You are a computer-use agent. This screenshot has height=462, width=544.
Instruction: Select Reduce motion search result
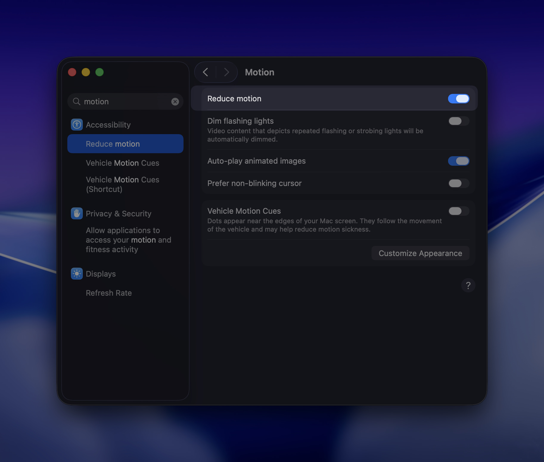click(125, 144)
